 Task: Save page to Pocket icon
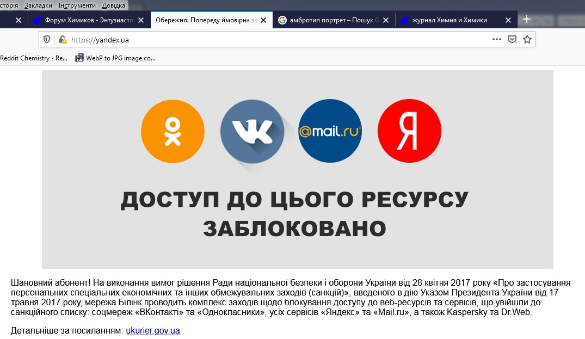point(512,39)
